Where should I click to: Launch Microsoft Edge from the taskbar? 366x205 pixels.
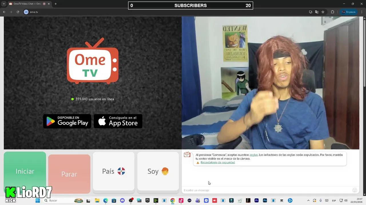coord(106,200)
